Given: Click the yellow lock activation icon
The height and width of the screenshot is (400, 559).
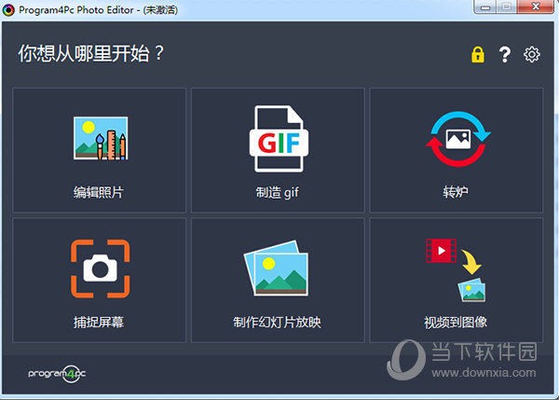Looking at the screenshot, I should pos(478,55).
